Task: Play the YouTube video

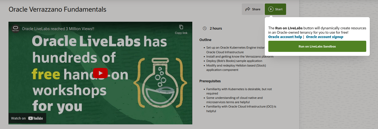Action: point(100,73)
